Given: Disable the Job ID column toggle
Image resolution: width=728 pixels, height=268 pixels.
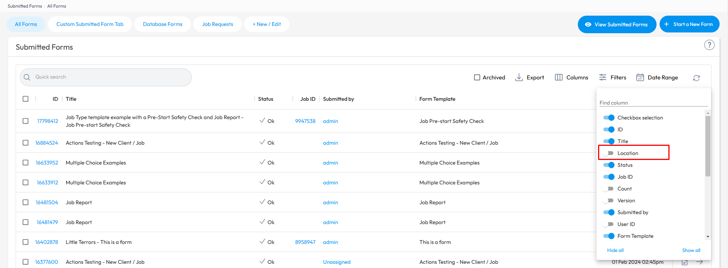Looking at the screenshot, I should pos(609,177).
